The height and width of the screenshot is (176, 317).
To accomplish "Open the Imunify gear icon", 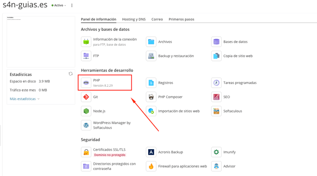I will (x=216, y=152).
